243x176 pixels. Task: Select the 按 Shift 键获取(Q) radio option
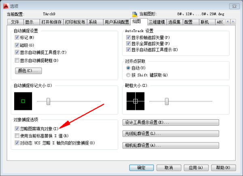(x=129, y=75)
